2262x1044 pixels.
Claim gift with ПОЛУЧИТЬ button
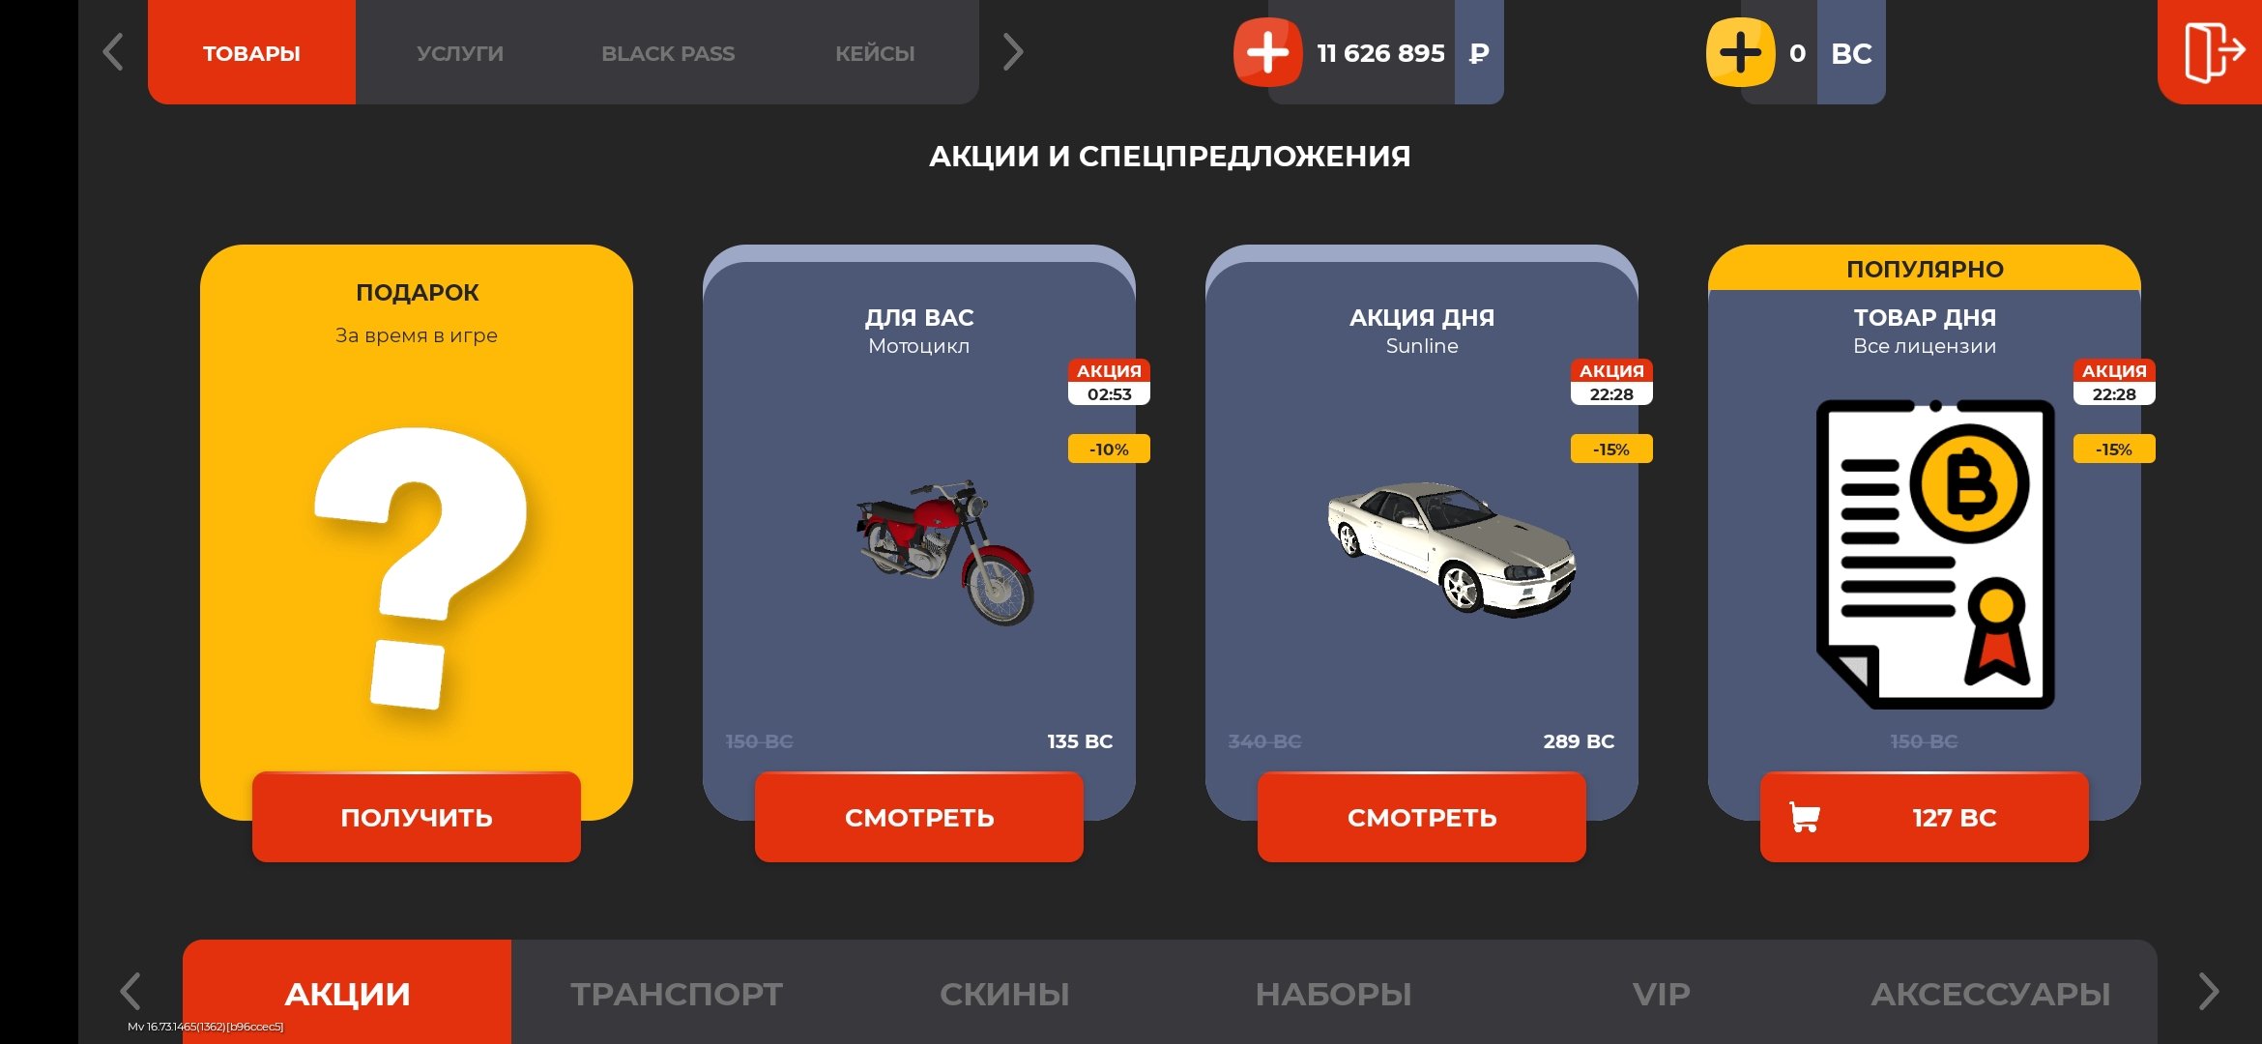(417, 818)
